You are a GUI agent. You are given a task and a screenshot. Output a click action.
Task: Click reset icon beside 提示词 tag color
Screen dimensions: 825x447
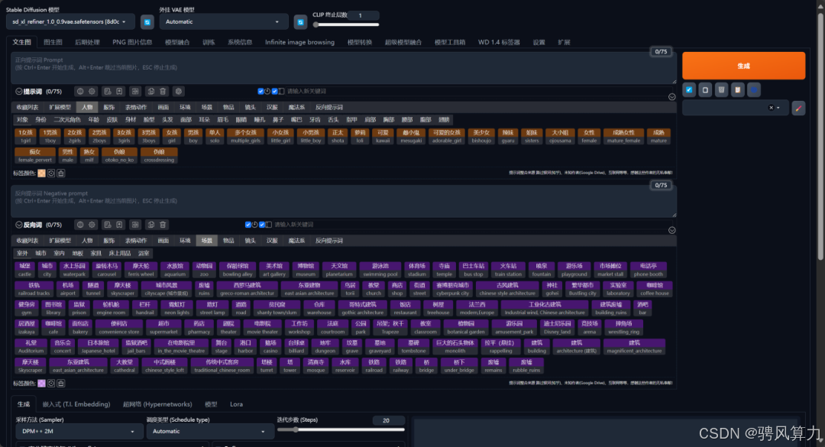(51, 173)
